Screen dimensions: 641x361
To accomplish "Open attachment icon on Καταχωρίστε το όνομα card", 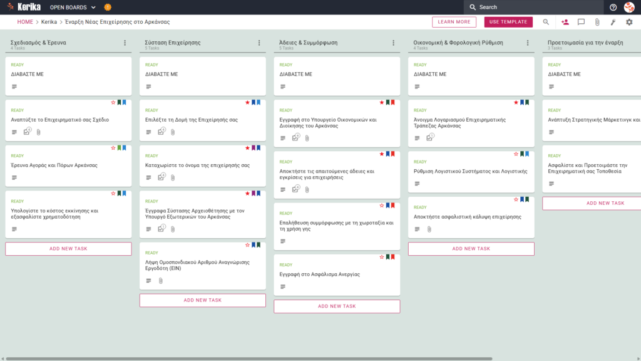I will (x=173, y=177).
